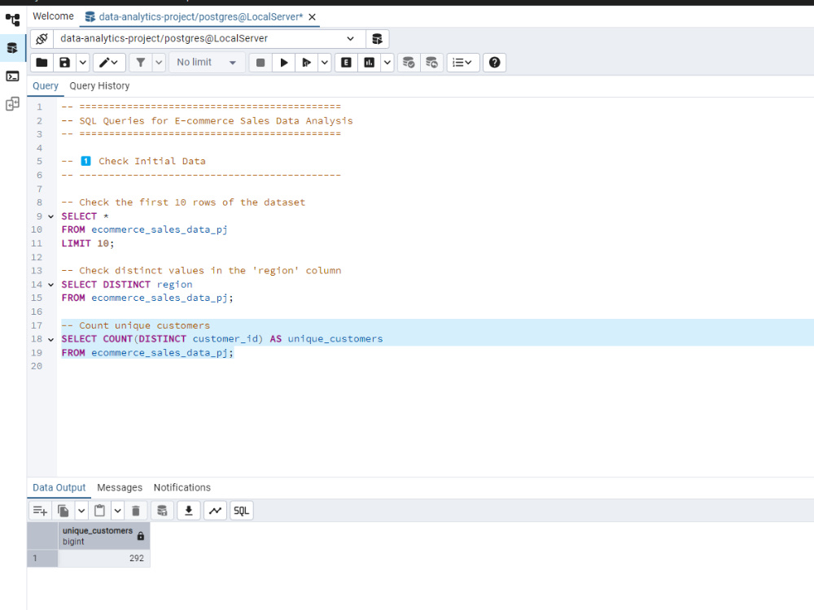Open the connection selector dropdown
Image resolution: width=814 pixels, height=610 pixels.
coord(209,39)
